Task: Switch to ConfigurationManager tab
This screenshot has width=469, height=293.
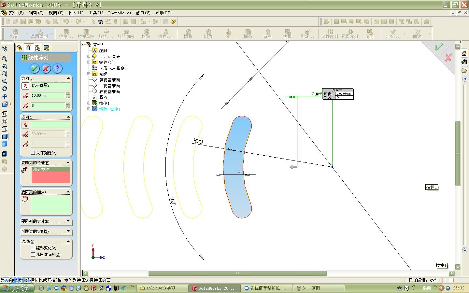Action: [37, 48]
